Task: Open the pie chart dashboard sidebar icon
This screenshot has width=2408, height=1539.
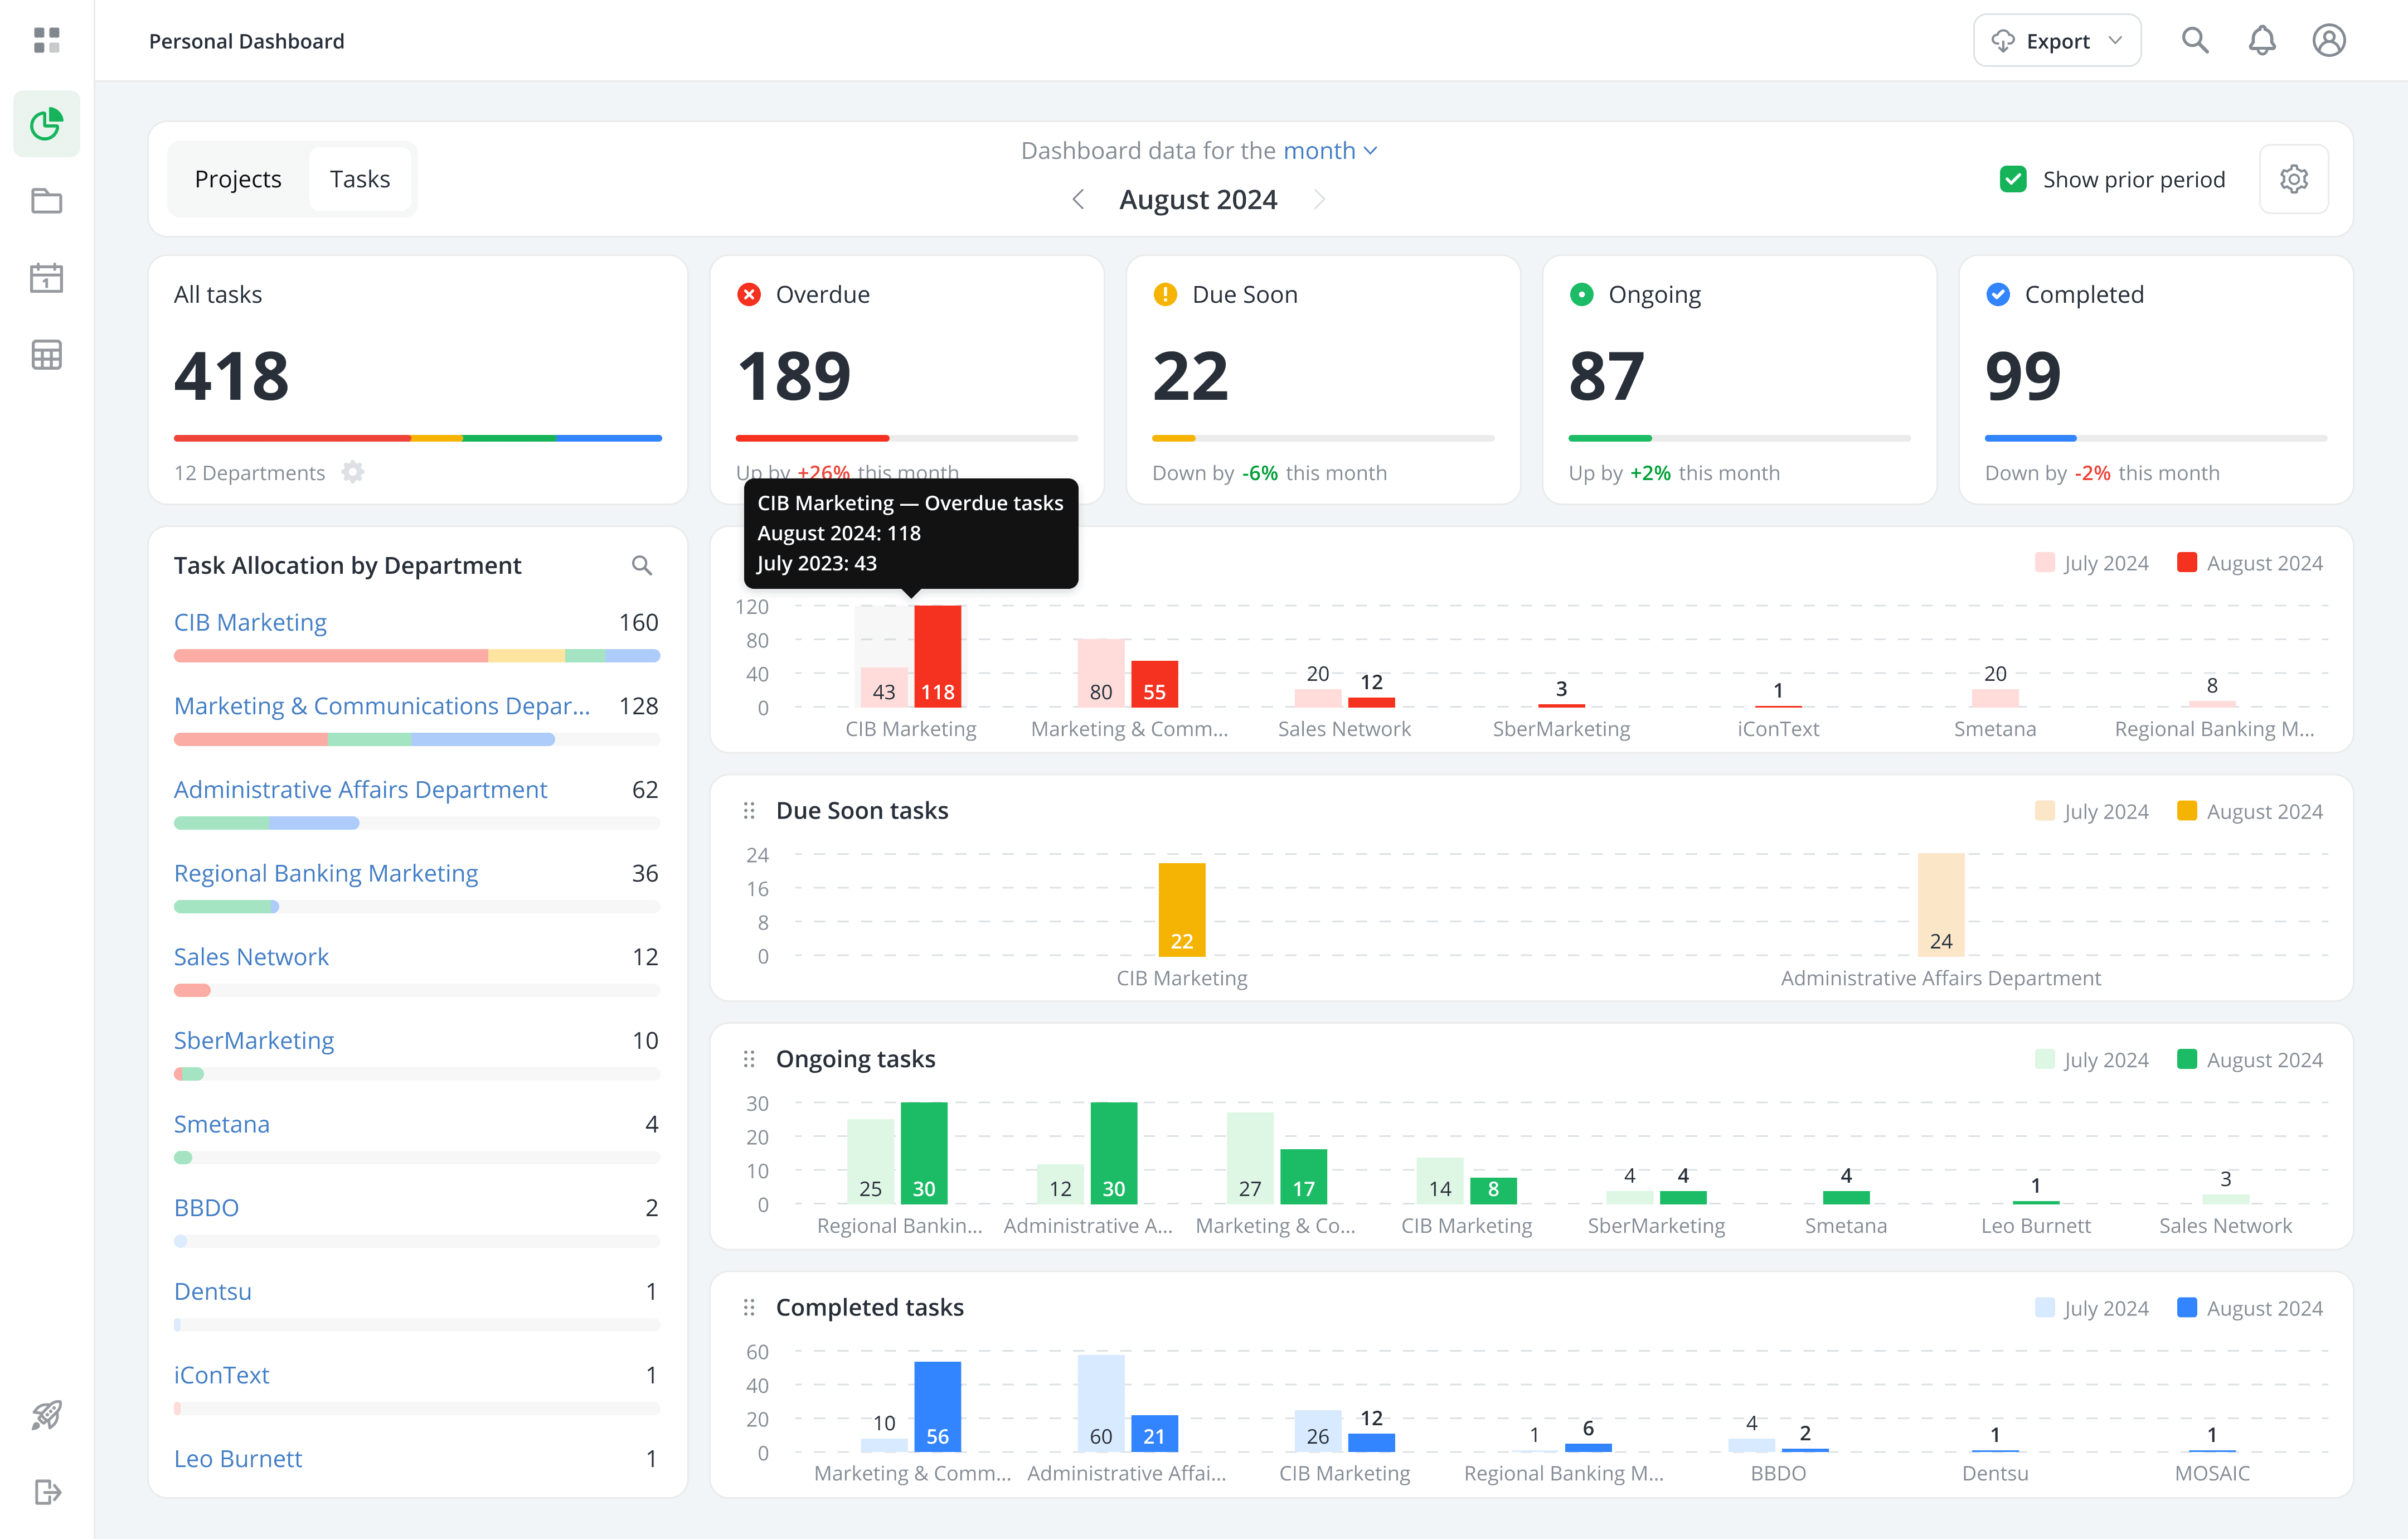Action: (x=46, y=124)
